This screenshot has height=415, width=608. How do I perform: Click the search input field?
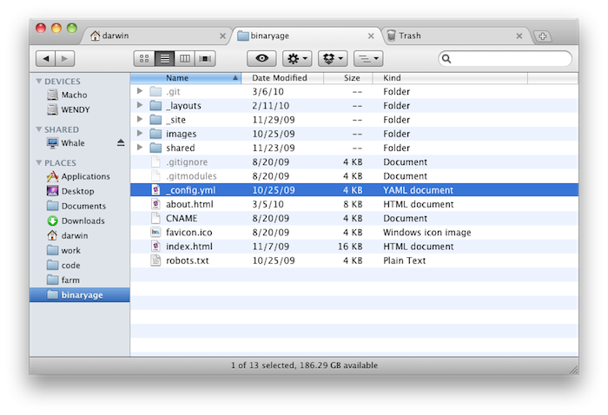coord(508,58)
